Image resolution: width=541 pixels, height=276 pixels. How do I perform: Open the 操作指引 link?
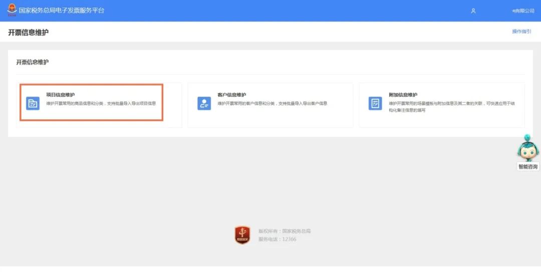pyautogui.click(x=521, y=31)
